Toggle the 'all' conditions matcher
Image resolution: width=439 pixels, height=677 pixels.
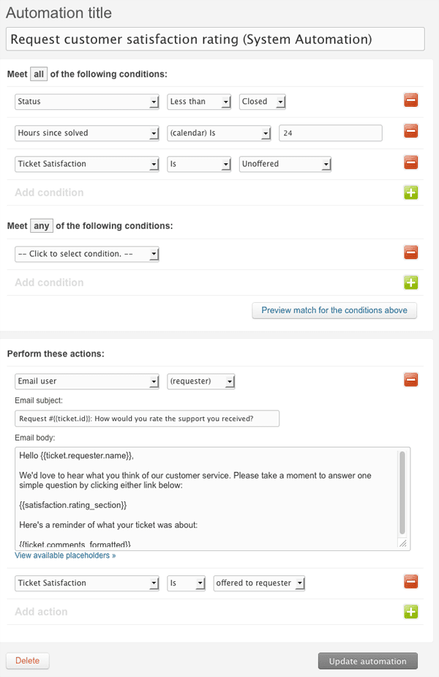click(x=38, y=73)
